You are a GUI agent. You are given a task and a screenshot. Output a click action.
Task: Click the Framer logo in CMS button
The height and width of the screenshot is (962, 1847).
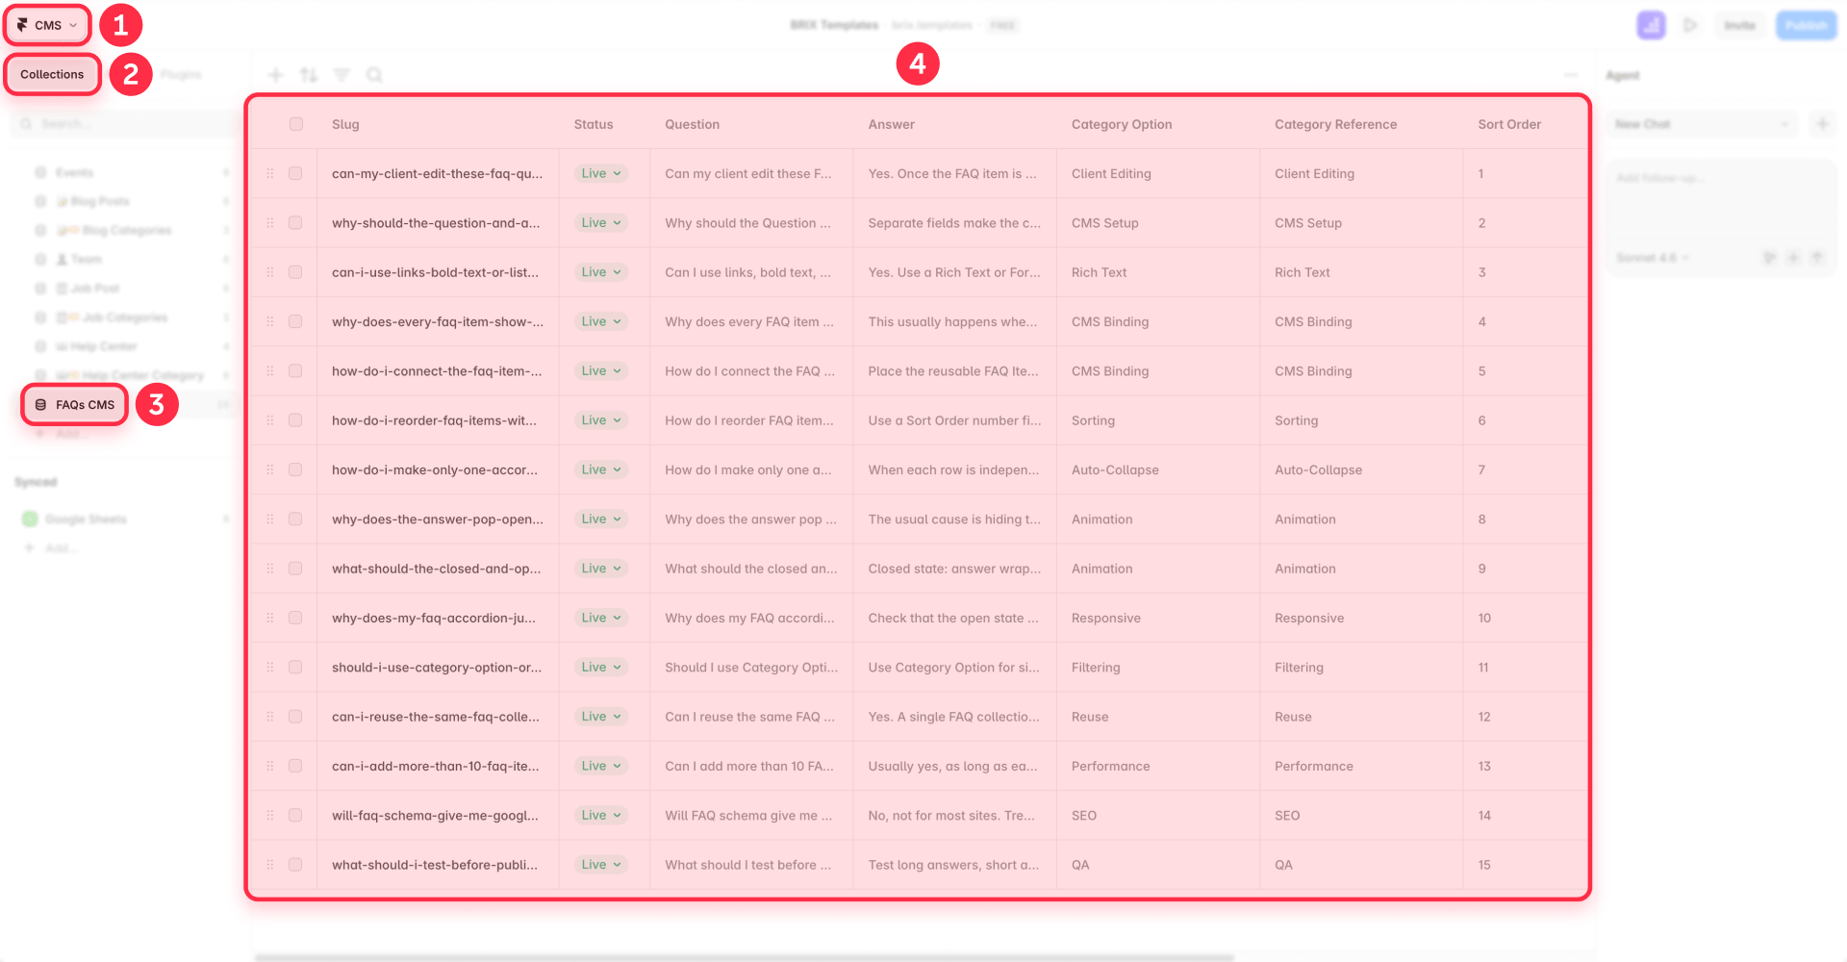[22, 25]
